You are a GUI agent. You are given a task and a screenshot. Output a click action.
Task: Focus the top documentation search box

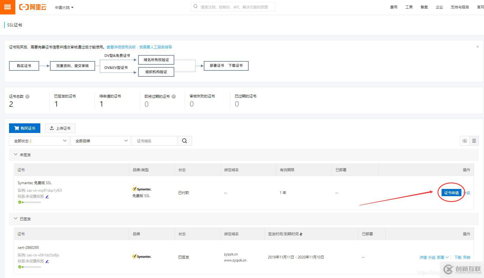tap(233, 7)
